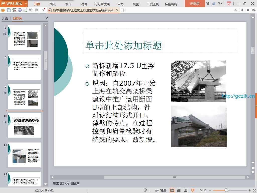Open Print Preview from quick toolbar

[25, 10]
